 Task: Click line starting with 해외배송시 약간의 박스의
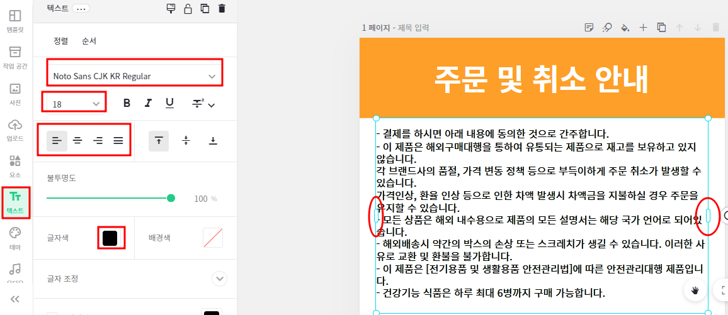540,244
